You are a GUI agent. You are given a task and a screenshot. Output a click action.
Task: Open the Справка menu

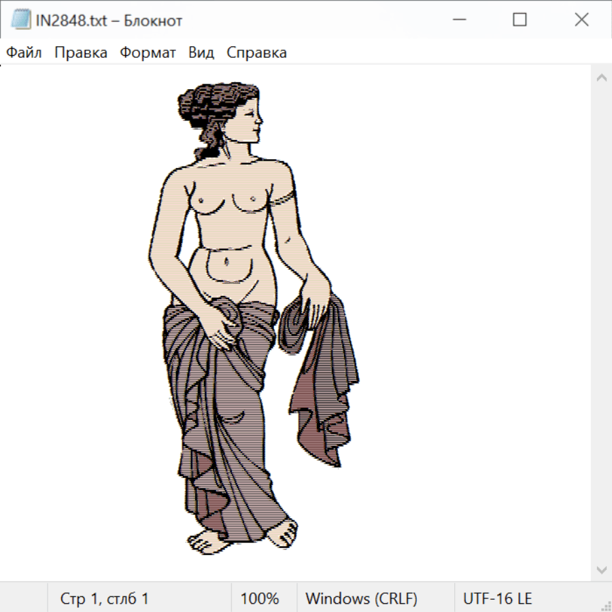256,53
